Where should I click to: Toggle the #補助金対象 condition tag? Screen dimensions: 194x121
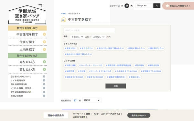pos(153,65)
